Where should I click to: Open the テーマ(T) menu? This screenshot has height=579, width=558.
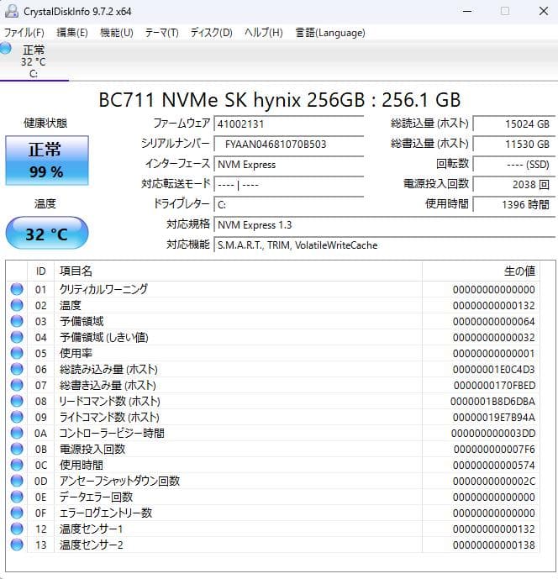(x=161, y=33)
